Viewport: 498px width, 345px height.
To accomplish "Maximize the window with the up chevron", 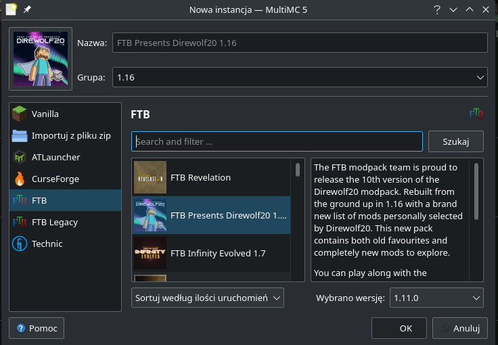I will tap(470, 10).
